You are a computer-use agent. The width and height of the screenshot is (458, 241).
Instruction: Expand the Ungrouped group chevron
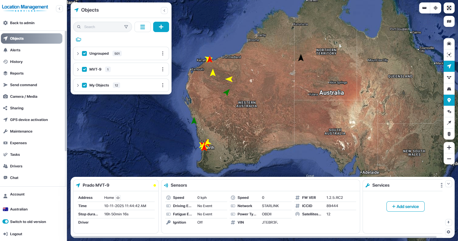78,53
